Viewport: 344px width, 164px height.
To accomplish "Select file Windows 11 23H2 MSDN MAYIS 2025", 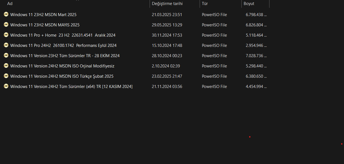I will point(45,25).
